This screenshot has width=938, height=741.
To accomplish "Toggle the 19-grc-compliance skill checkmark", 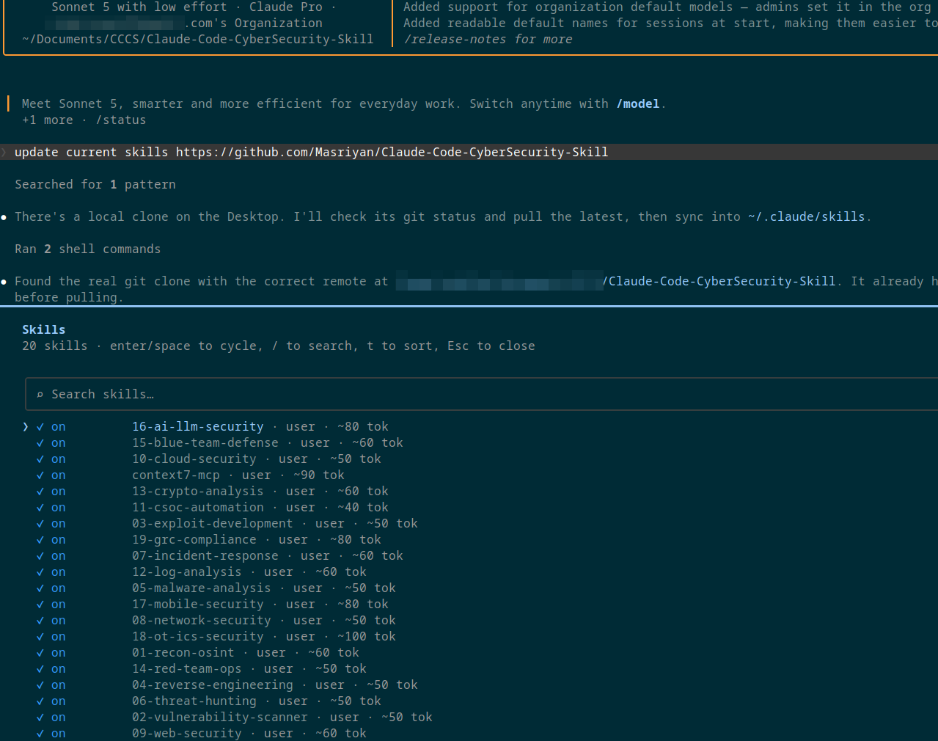I will (x=40, y=540).
